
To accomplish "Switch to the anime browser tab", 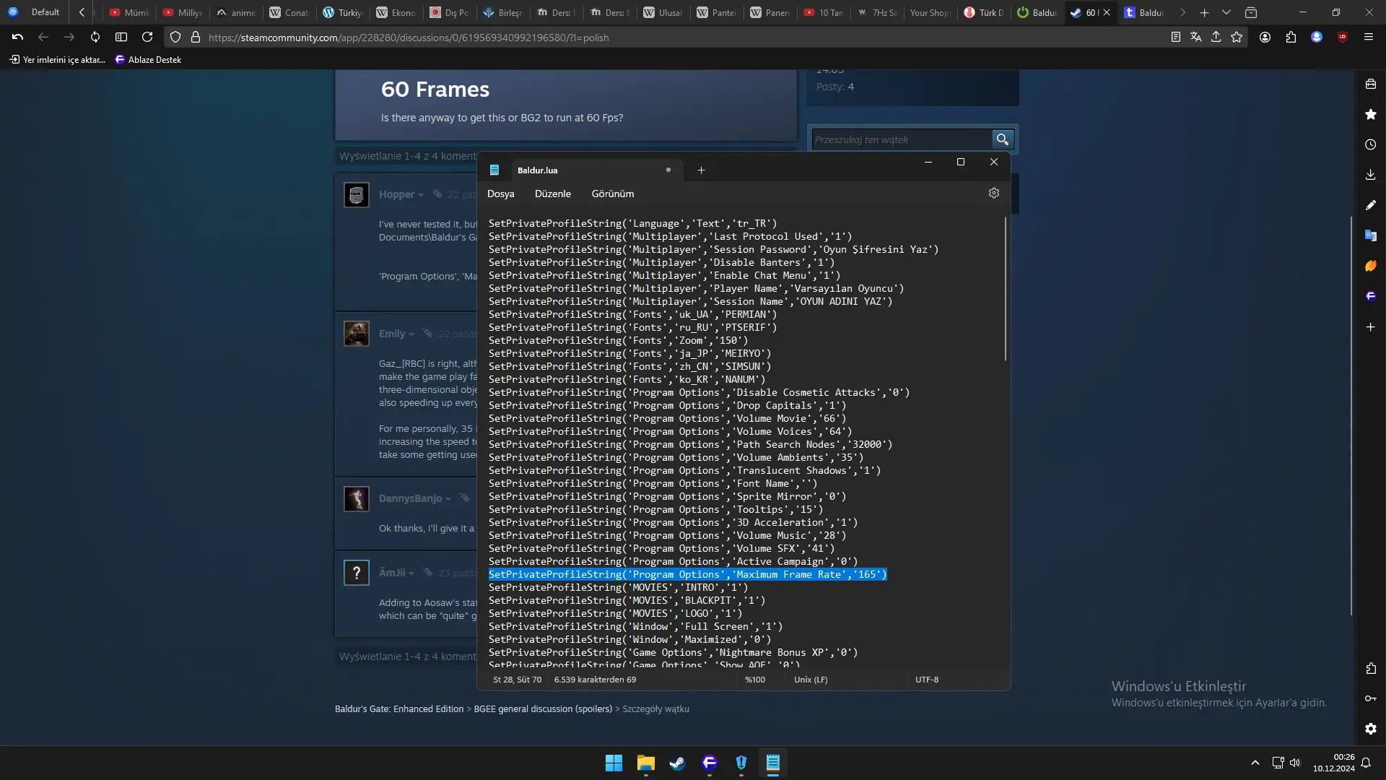I will tap(237, 12).
